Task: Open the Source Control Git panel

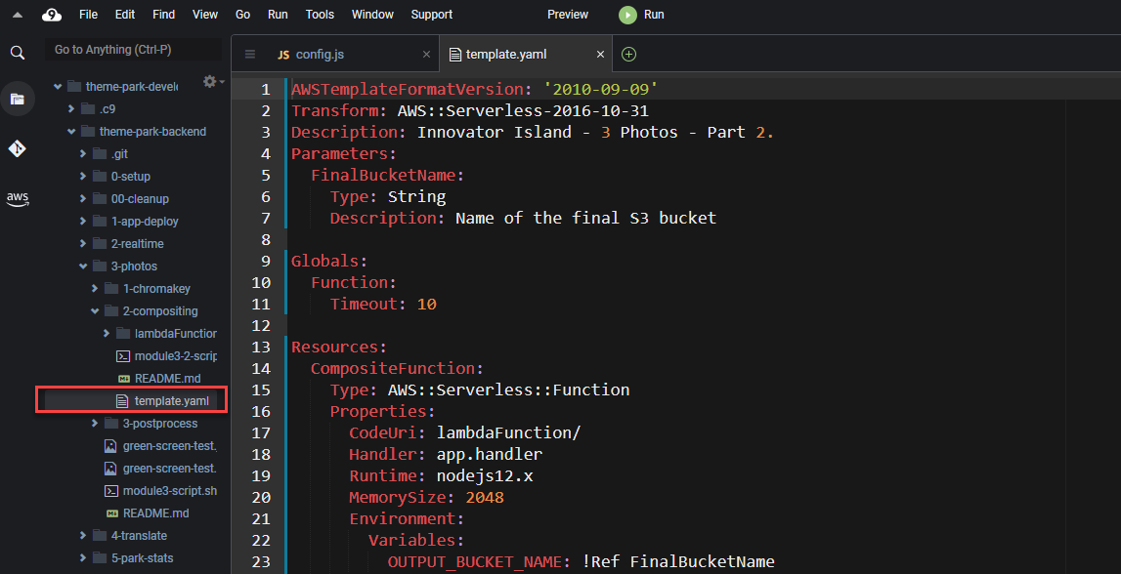Action: pos(18,148)
